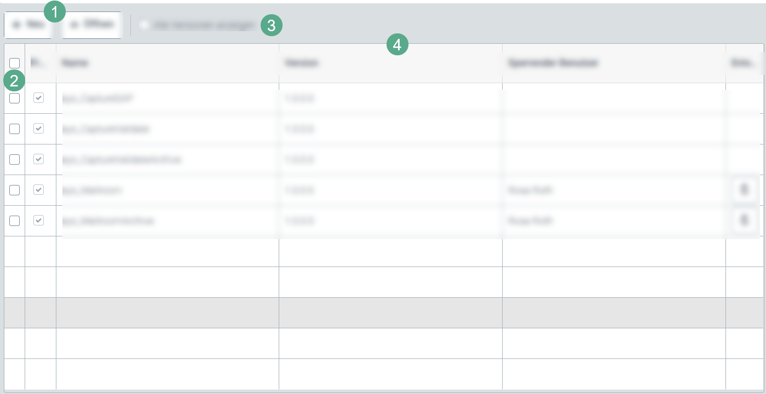Select the checkbox of the first table row

tap(14, 99)
